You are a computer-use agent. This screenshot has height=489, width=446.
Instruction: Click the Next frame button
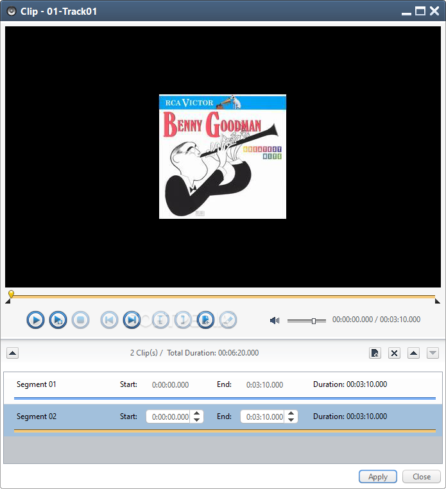[x=132, y=320]
